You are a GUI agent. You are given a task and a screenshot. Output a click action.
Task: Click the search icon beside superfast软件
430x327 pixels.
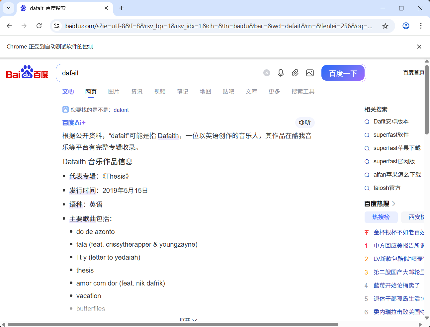[367, 135]
